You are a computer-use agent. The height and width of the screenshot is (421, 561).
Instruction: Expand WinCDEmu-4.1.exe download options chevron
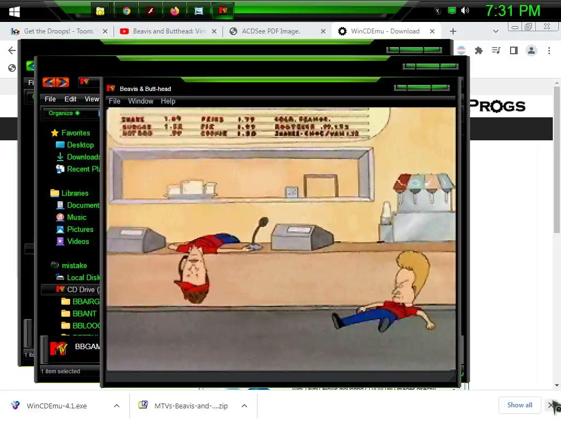click(x=117, y=406)
